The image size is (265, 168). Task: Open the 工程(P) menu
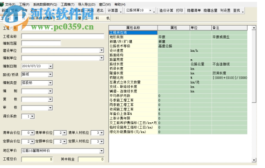click(x=24, y=4)
